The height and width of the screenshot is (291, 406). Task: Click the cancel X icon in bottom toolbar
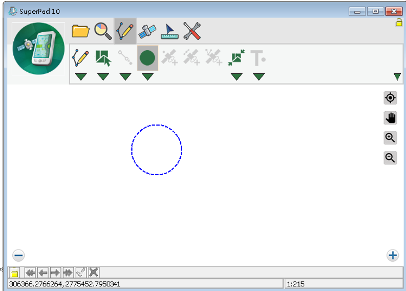[94, 273]
